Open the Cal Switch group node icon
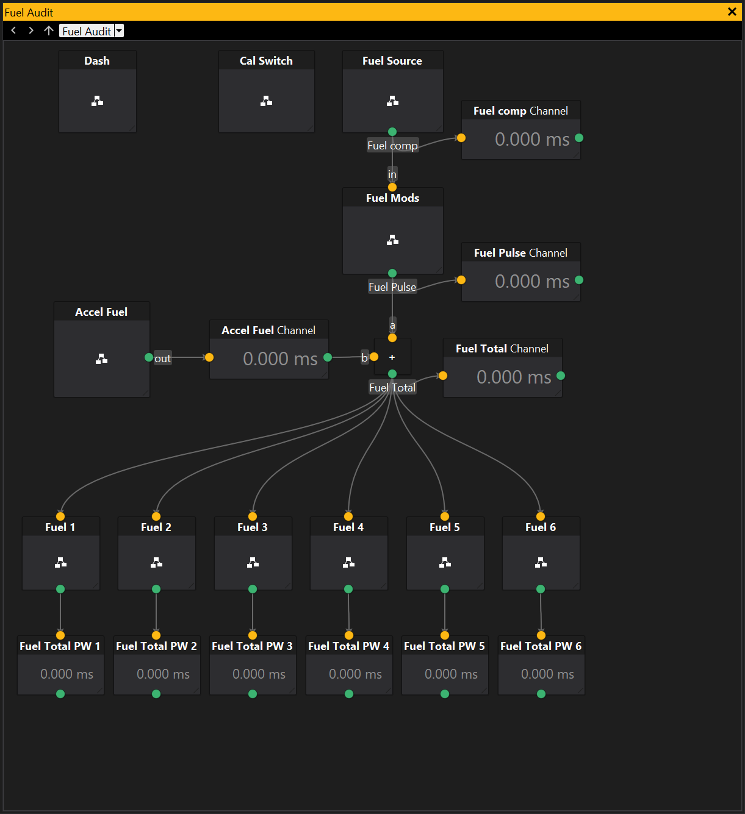This screenshot has height=814, width=745. point(266,101)
